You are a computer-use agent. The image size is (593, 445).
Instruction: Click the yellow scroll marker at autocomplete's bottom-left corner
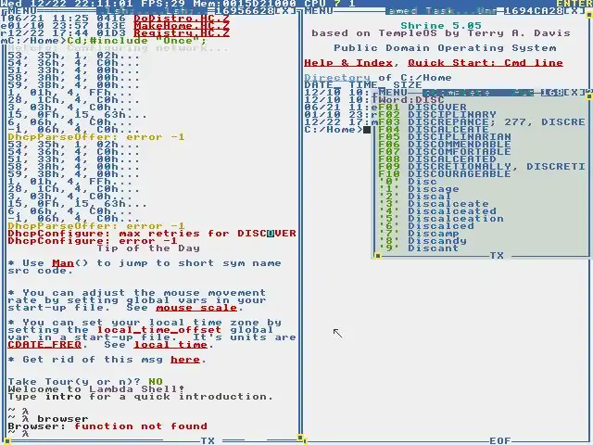click(378, 256)
